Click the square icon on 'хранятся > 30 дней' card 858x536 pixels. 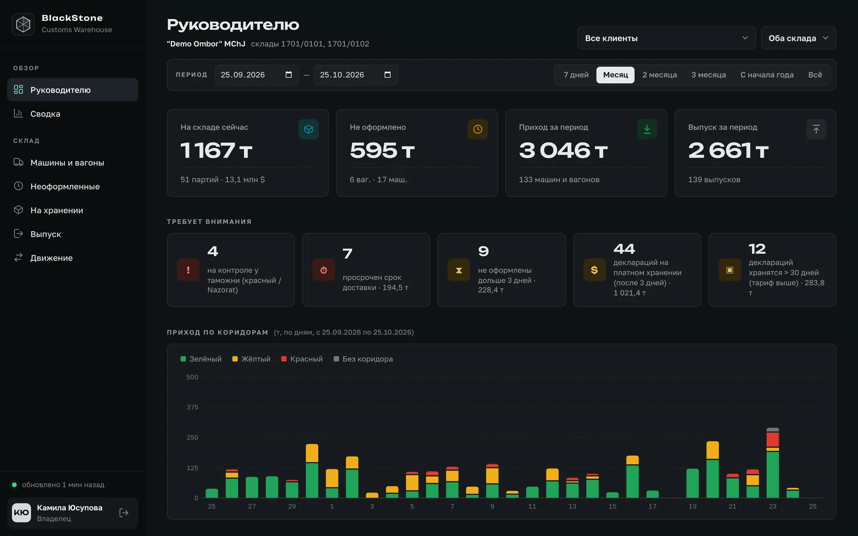(x=730, y=270)
